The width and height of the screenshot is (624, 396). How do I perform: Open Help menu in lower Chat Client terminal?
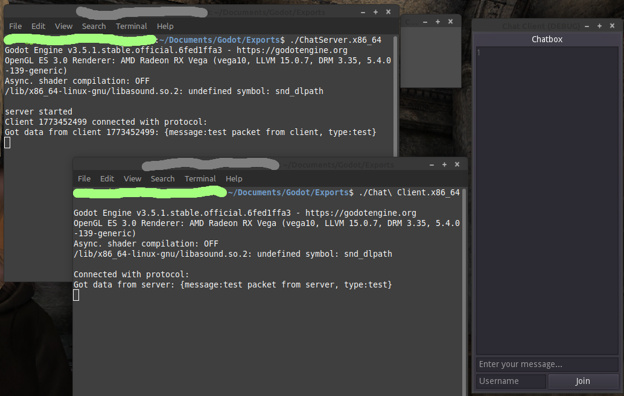point(234,178)
